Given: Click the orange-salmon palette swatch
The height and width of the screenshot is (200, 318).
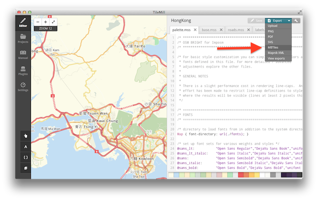Looking at the screenshot, I should coord(246,175).
